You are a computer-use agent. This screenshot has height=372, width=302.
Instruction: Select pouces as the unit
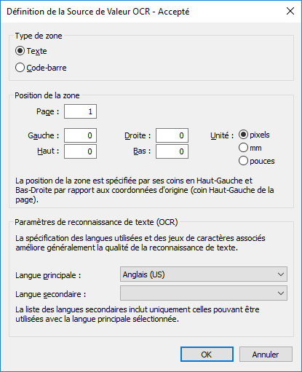[x=257, y=161]
